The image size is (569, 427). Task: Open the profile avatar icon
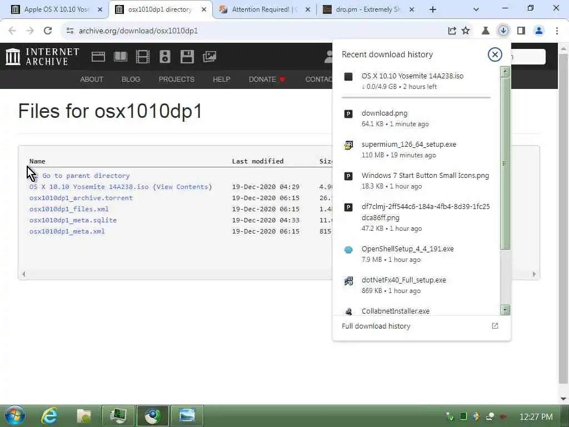[539, 31]
